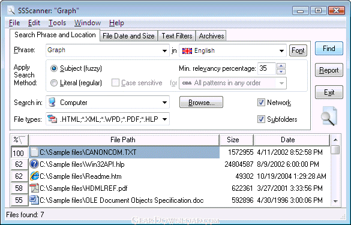The width and height of the screenshot is (351, 225).
Task: Click the date 4/30/1996 3:00:06 PM
Action: (290, 200)
